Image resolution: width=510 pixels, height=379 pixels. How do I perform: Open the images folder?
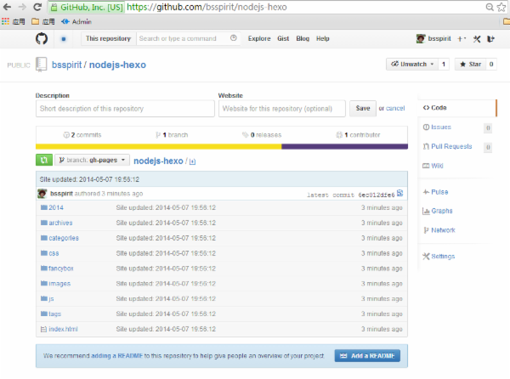click(59, 284)
